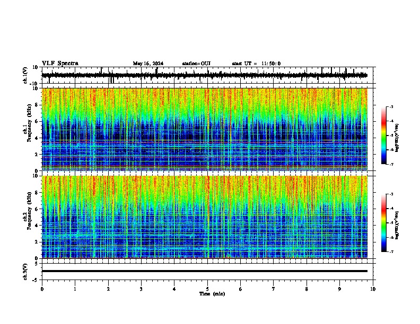Click the "5" tick on the Time axis
Viewport: 420px width, 324px height.
point(207,289)
